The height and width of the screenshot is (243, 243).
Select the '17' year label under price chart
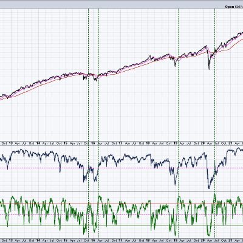click(120, 143)
